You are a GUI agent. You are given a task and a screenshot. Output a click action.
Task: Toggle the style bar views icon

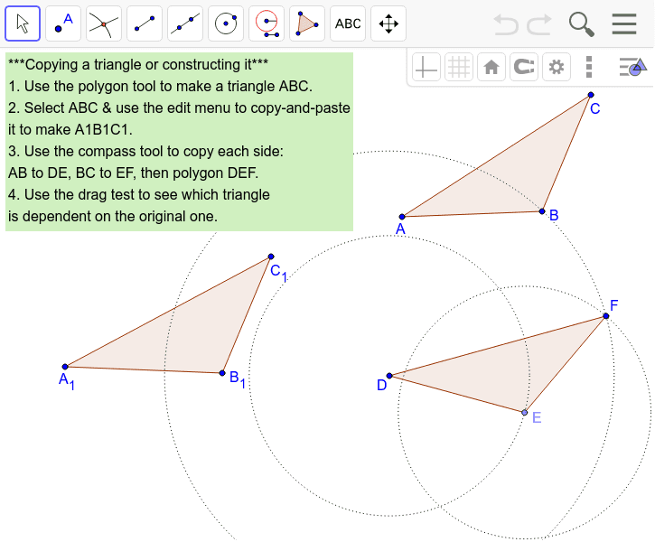(x=632, y=67)
